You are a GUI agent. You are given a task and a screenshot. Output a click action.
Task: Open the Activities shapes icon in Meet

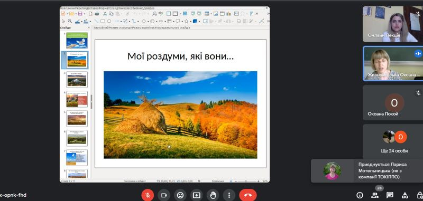(x=404, y=195)
